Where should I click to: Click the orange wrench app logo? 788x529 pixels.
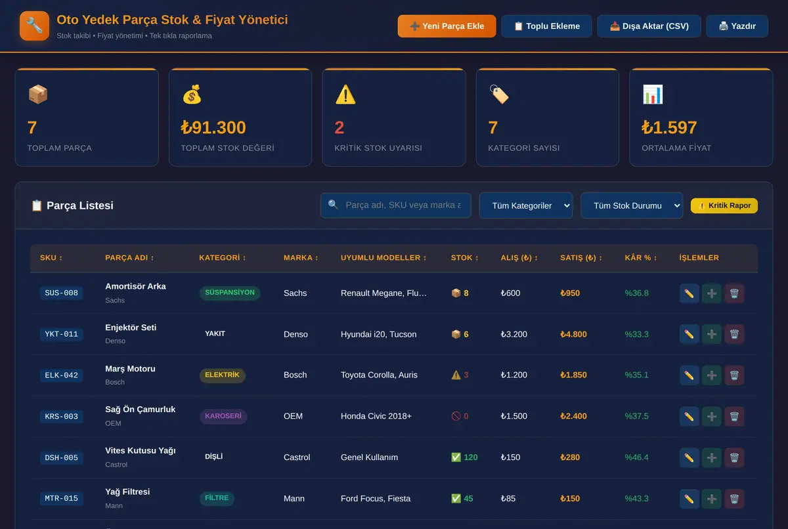(x=34, y=26)
